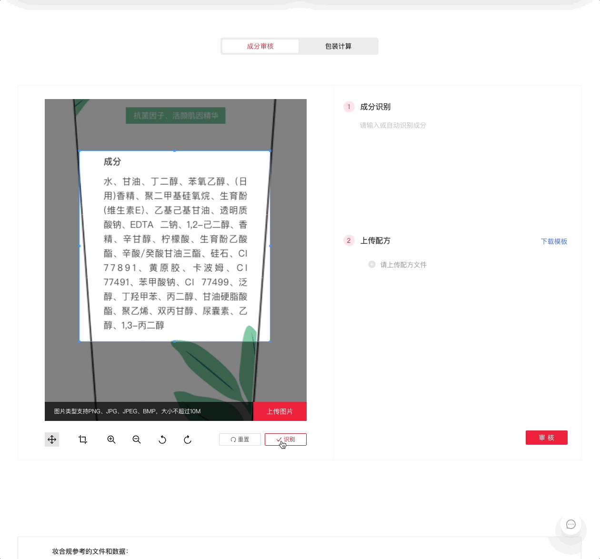Select the move/pan image tool

pos(52,439)
